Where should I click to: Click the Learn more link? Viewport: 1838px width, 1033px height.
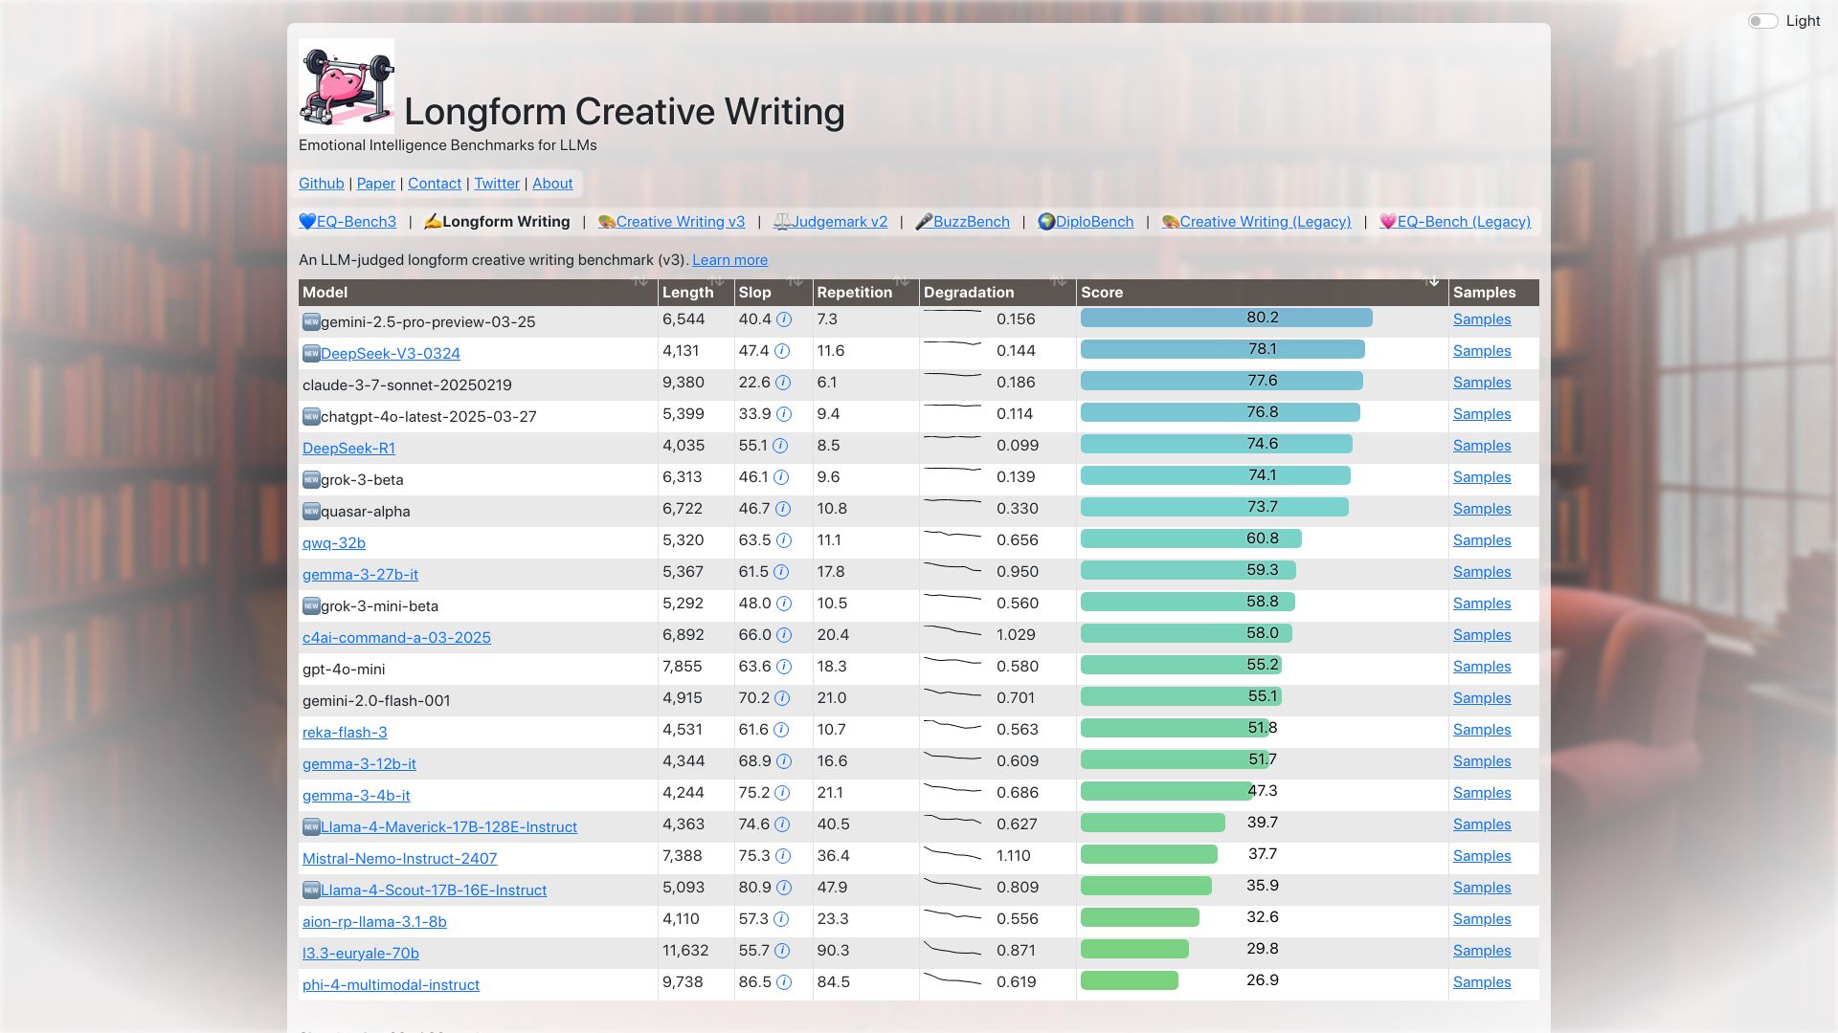pos(729,260)
